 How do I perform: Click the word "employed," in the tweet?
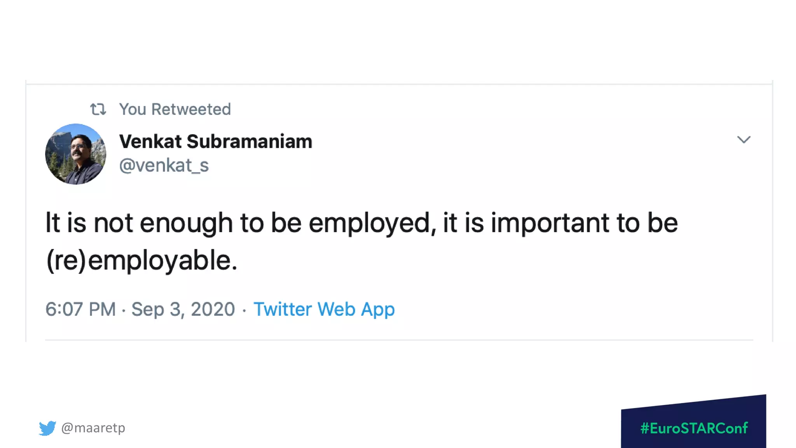tap(371, 223)
